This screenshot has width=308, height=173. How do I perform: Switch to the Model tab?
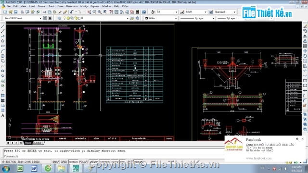tap(28, 143)
